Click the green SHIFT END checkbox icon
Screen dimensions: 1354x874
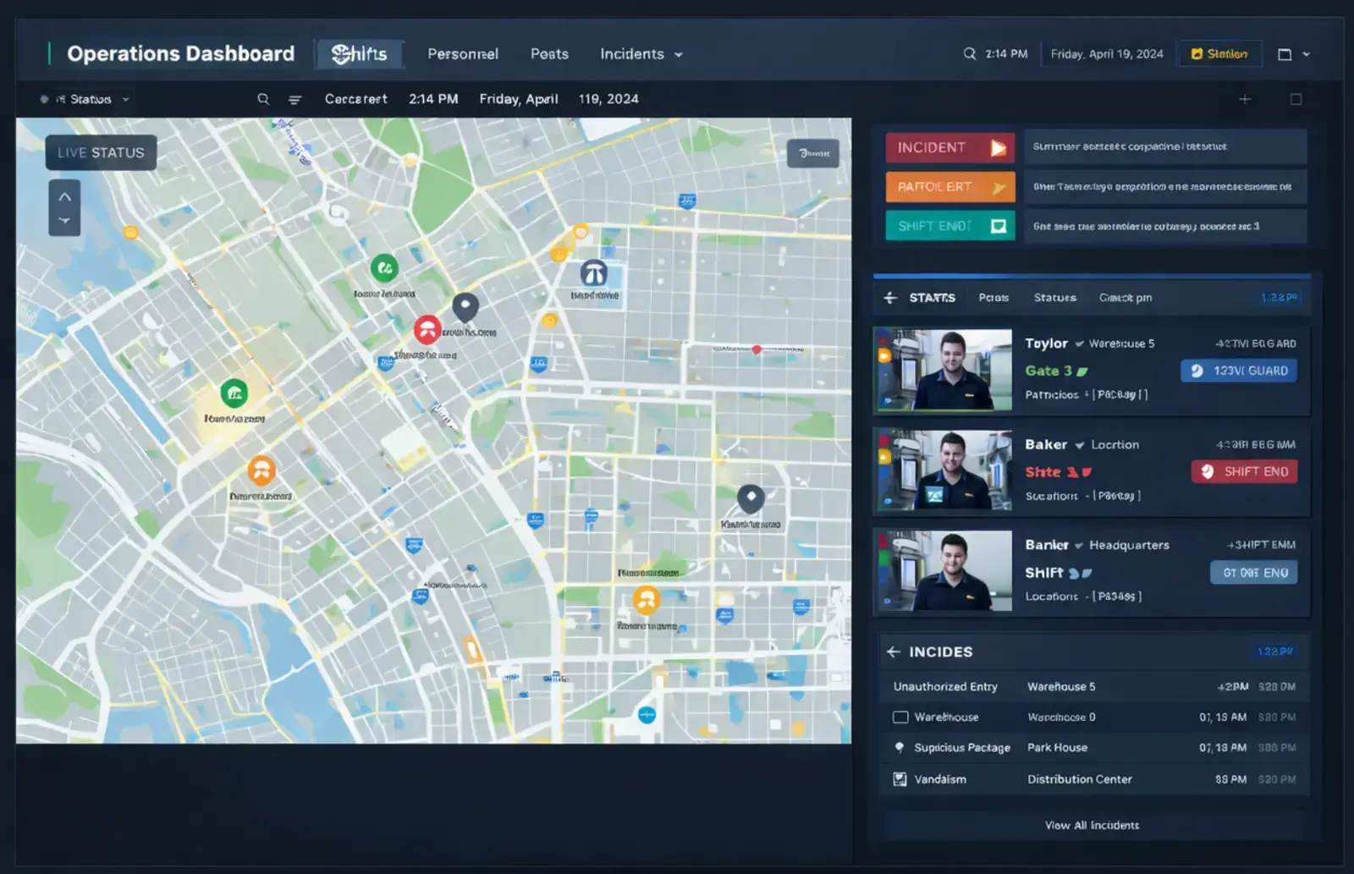997,225
